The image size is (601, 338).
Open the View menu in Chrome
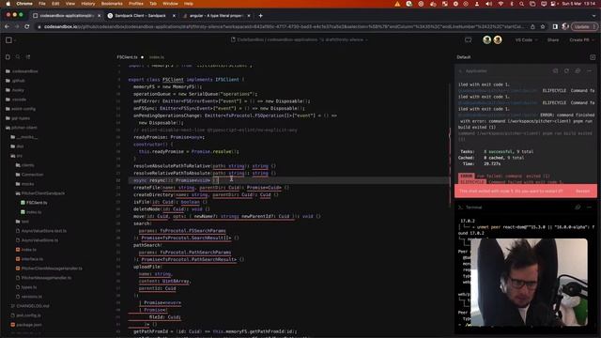pos(70,4)
